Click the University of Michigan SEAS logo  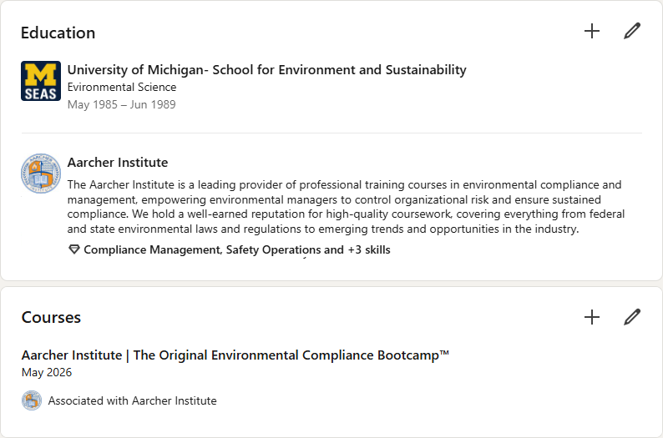pyautogui.click(x=41, y=81)
